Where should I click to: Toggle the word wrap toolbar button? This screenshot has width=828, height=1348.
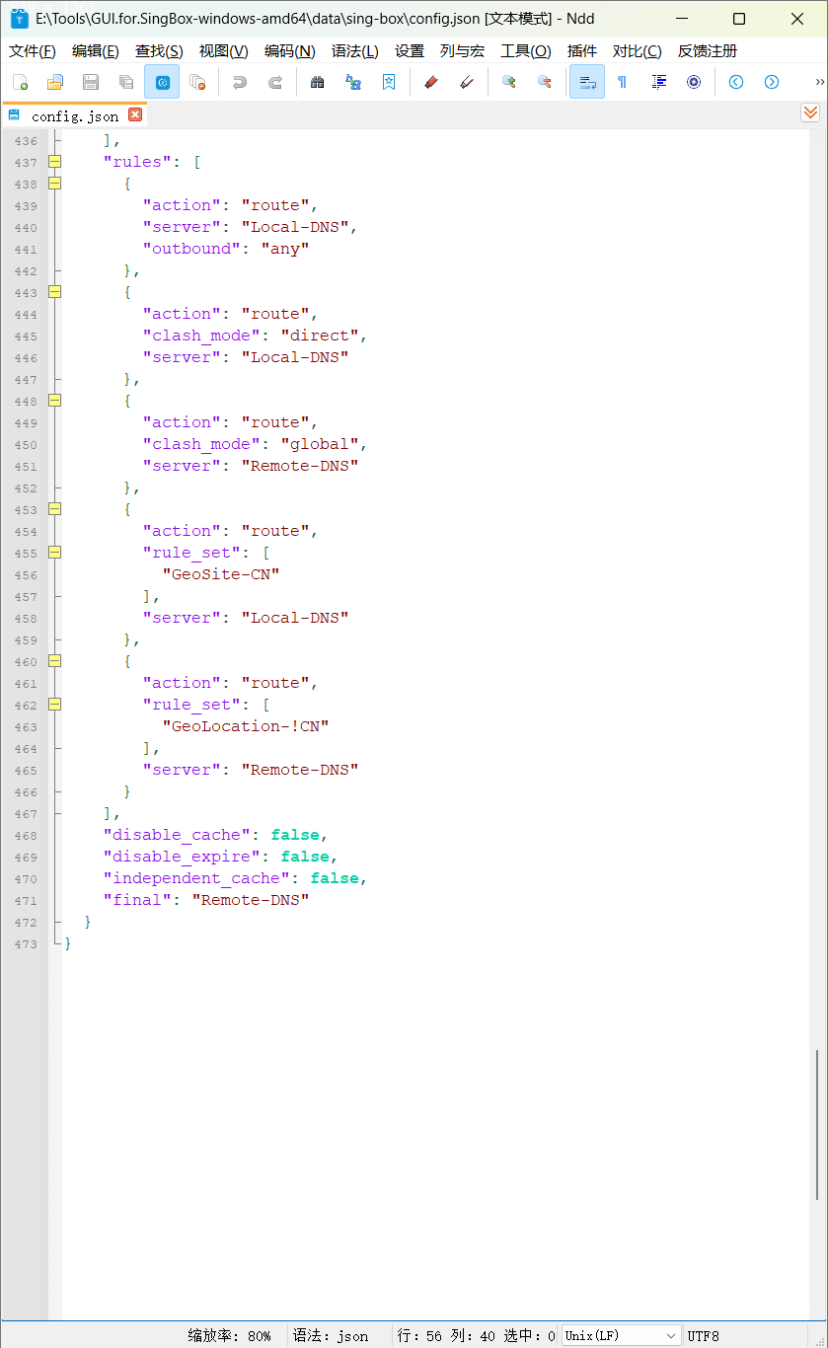coord(587,82)
